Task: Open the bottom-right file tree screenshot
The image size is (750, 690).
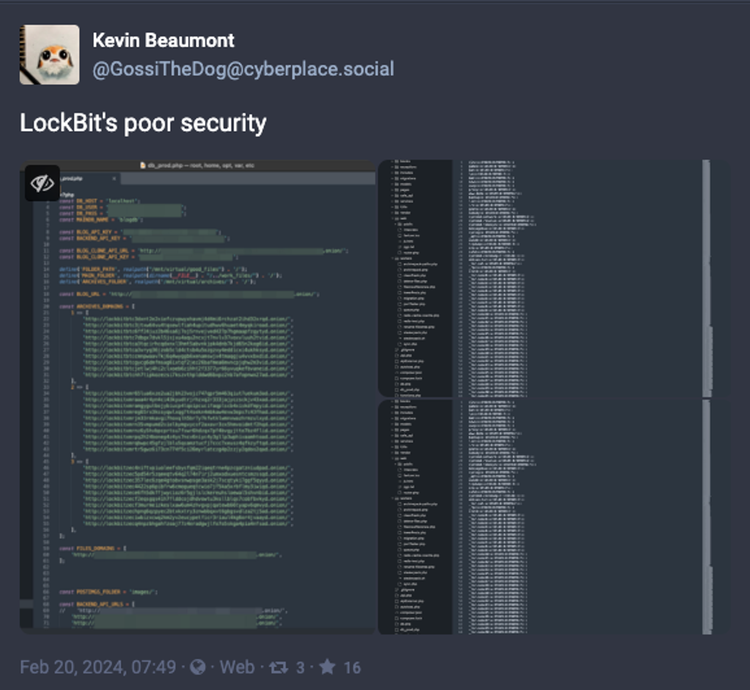Action: pos(554,517)
